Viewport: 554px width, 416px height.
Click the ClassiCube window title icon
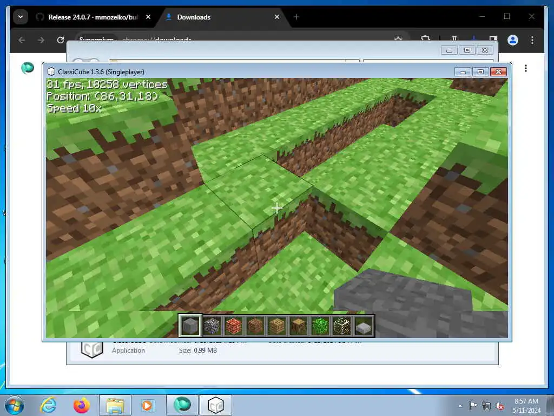[x=51, y=72]
